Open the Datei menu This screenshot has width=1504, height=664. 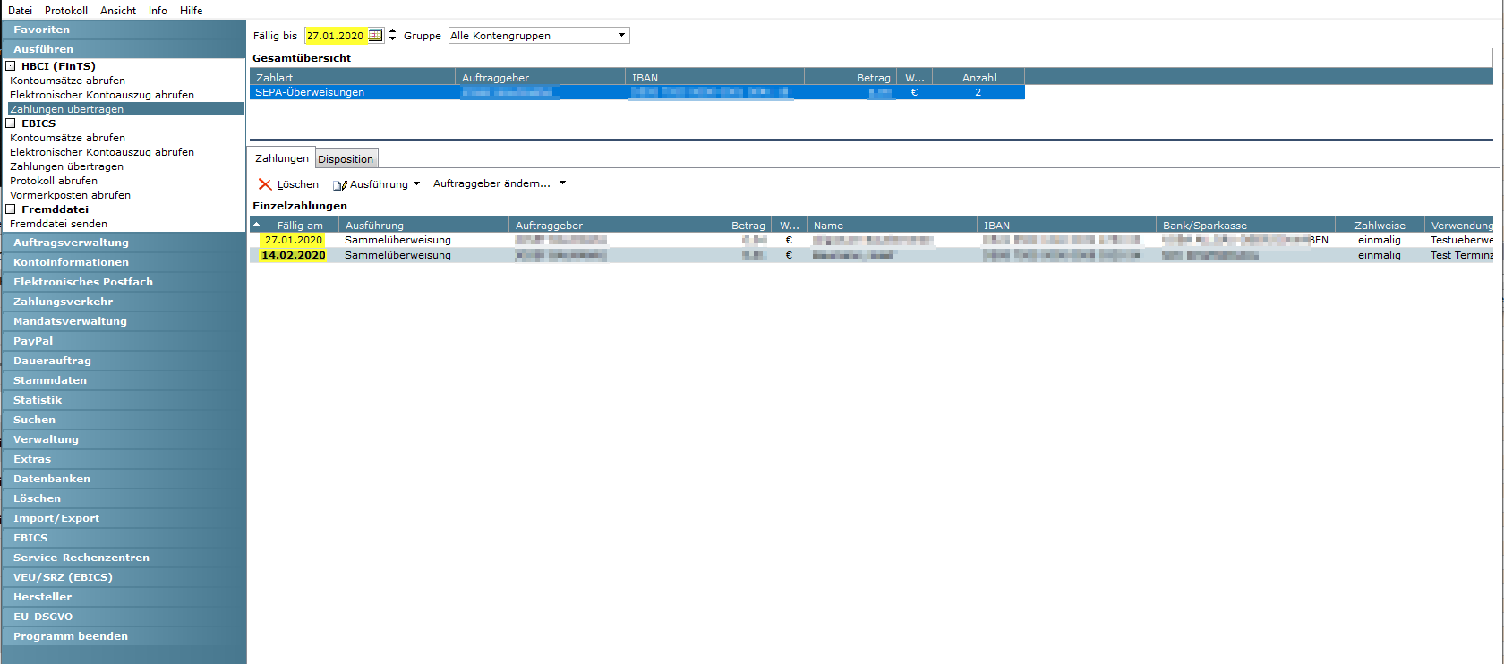[20, 11]
